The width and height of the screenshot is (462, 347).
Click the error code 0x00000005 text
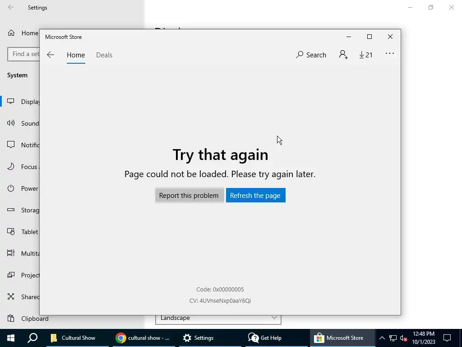(220, 290)
